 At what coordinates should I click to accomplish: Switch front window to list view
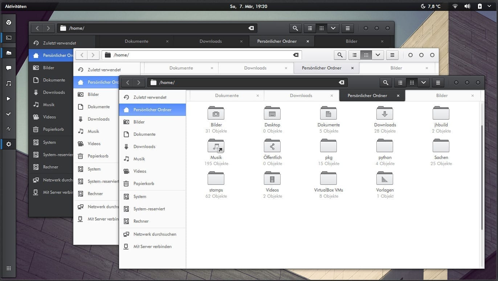coord(400,83)
